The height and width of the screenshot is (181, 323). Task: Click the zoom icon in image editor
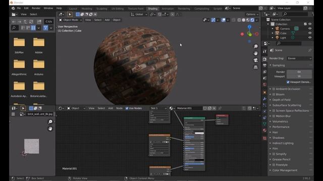click(x=50, y=122)
